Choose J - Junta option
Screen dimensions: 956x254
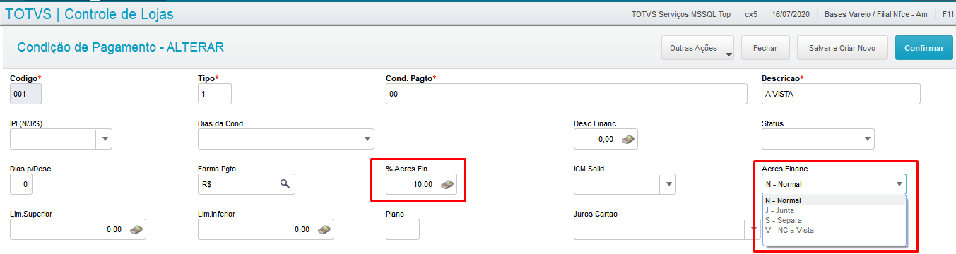(x=834, y=210)
